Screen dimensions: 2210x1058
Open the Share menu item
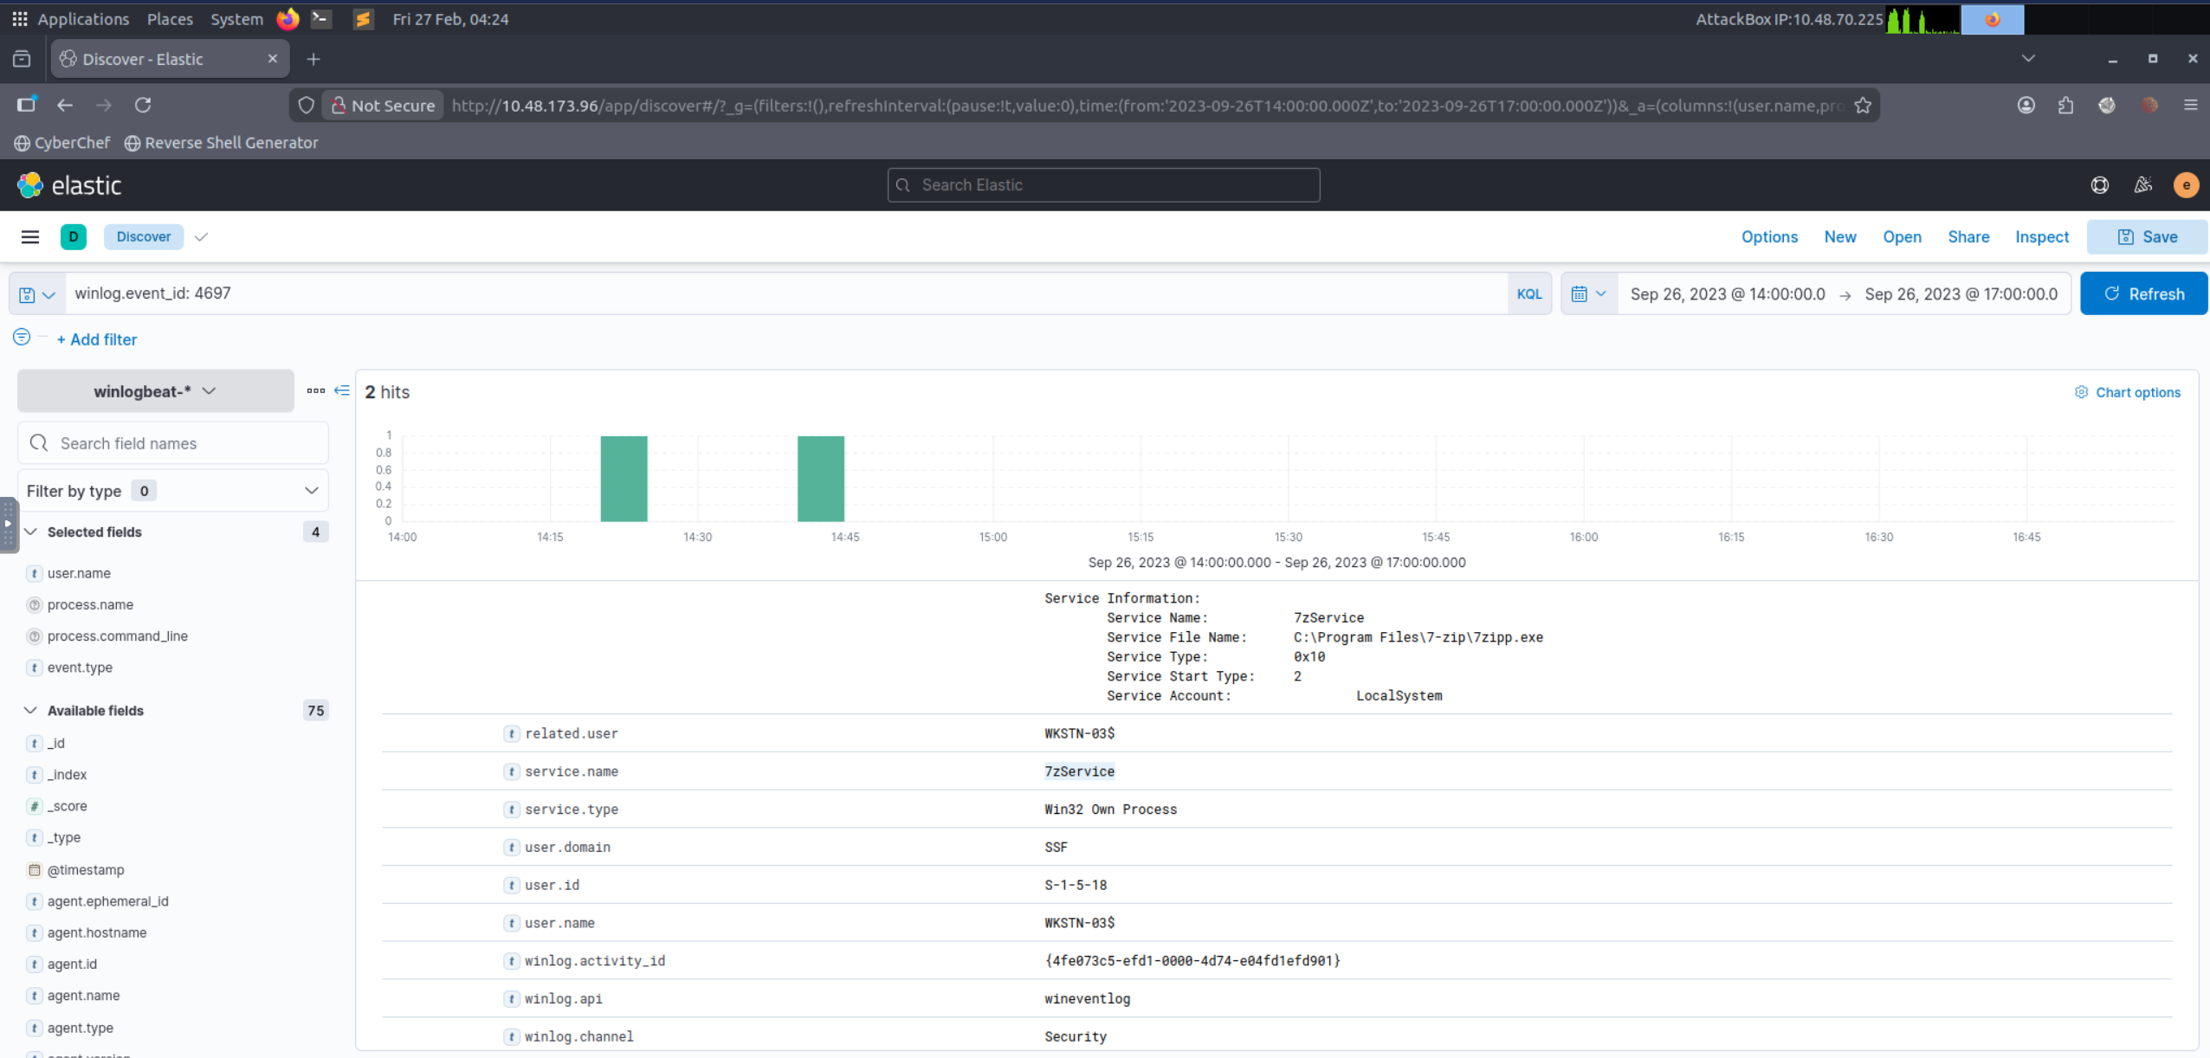point(1968,236)
